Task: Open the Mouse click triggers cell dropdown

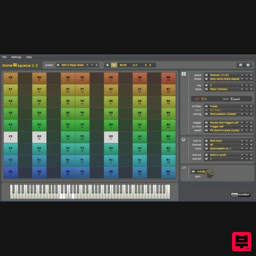Action: [x=226, y=123]
